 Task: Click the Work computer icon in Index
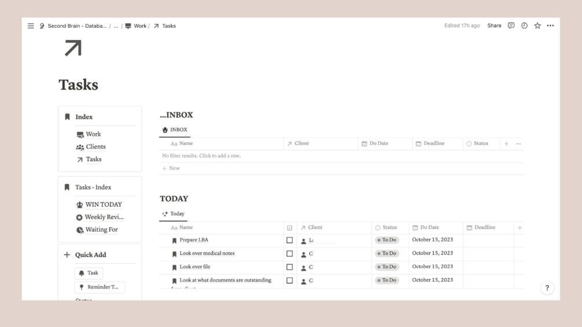80,135
